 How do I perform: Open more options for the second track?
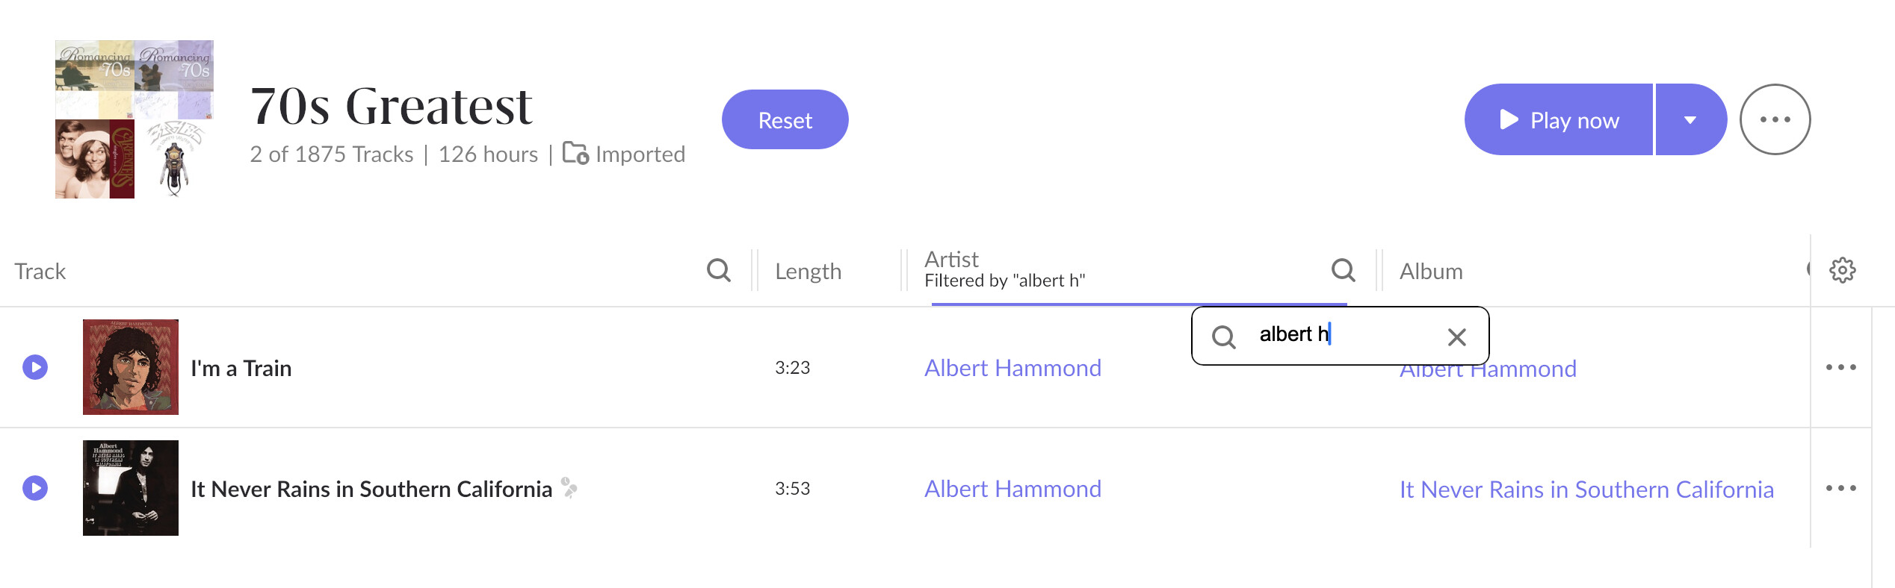pos(1840,488)
